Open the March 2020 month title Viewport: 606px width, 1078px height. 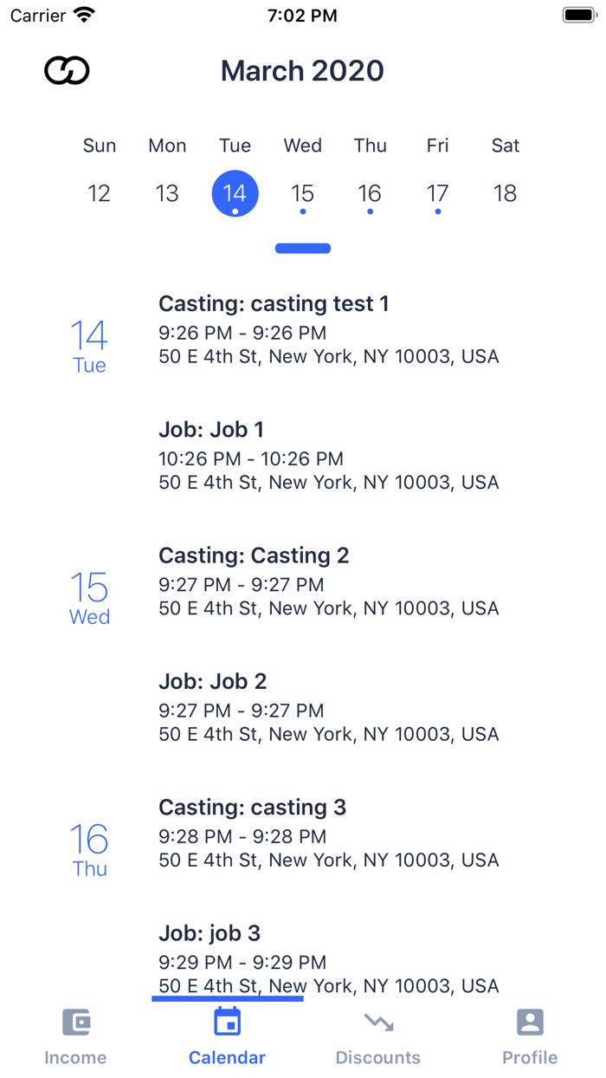(302, 70)
